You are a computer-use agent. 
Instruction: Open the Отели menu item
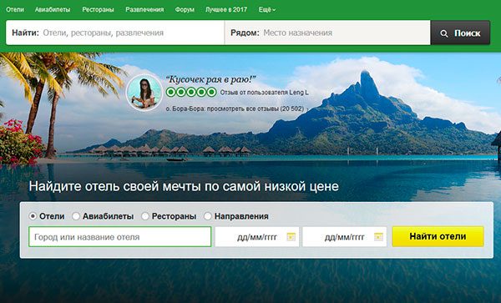tap(15, 9)
